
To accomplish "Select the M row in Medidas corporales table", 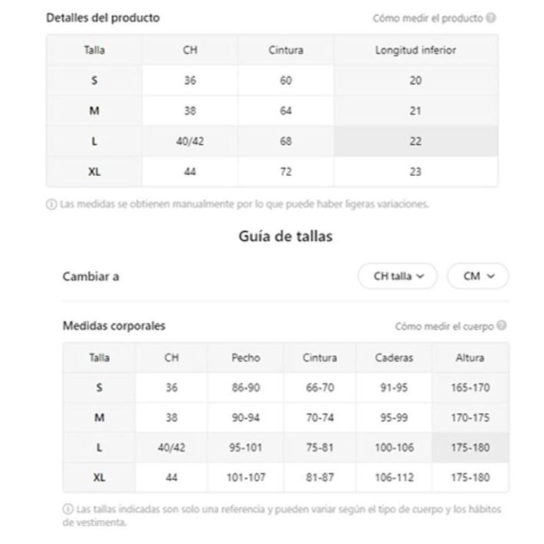I will 286,418.
